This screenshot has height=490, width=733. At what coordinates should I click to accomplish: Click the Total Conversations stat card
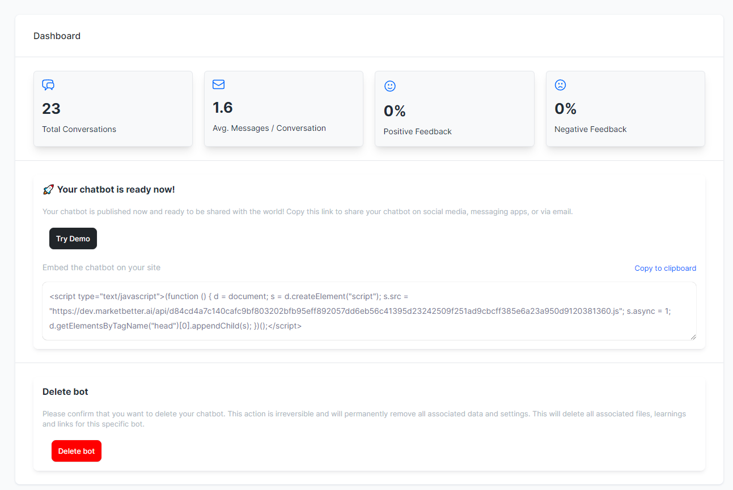pyautogui.click(x=113, y=108)
